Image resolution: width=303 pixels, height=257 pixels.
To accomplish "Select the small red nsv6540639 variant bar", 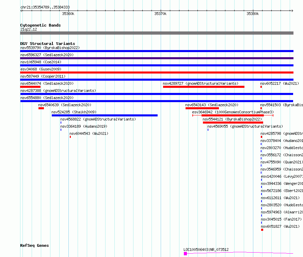I will click(41, 108).
